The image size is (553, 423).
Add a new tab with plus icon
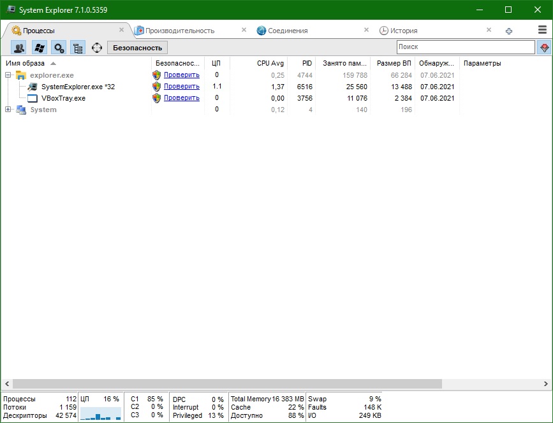[x=508, y=31]
